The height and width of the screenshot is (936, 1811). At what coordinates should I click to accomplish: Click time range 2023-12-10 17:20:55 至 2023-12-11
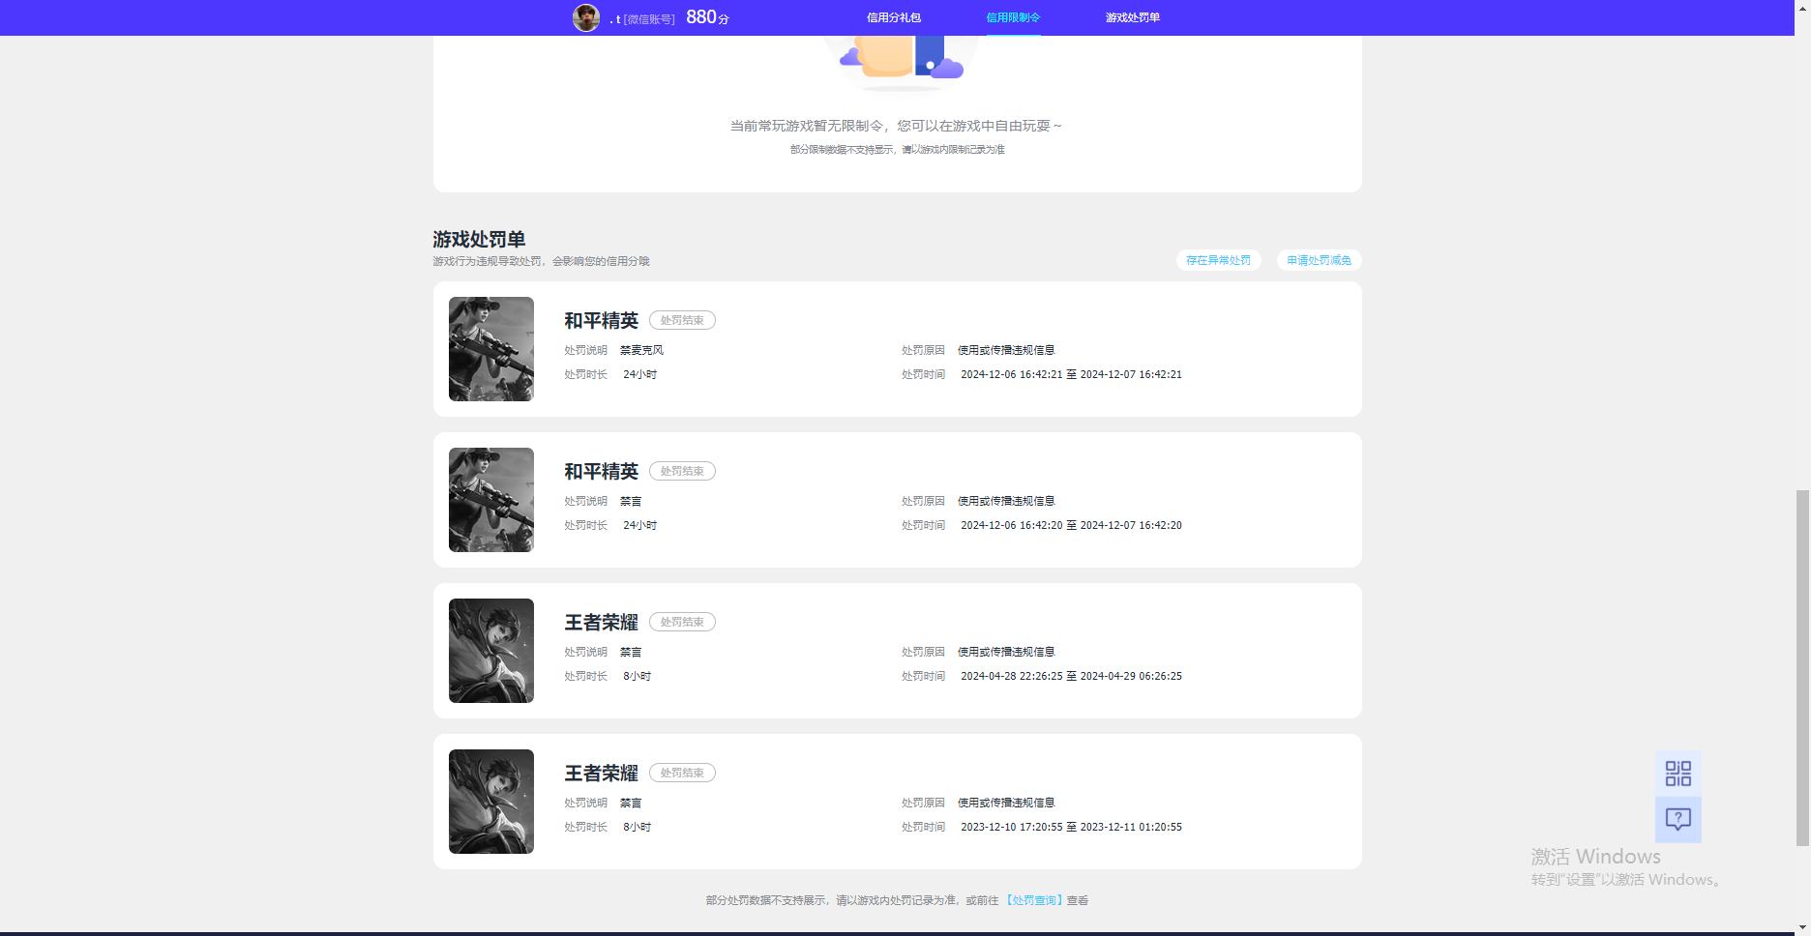pos(1071,827)
